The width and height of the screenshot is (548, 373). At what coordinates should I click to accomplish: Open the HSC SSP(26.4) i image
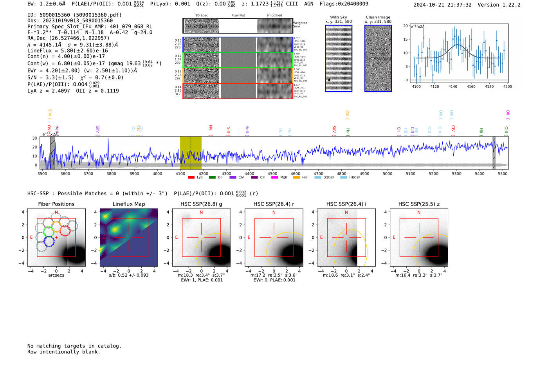pyautogui.click(x=346, y=238)
